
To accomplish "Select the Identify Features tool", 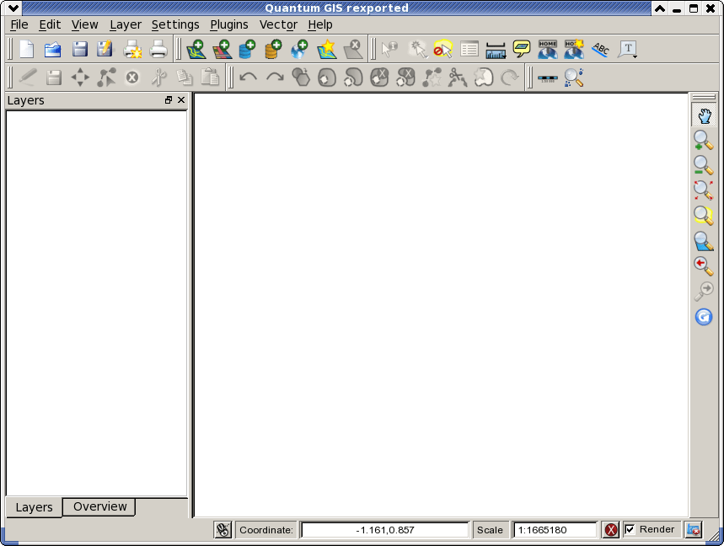I will tap(389, 50).
